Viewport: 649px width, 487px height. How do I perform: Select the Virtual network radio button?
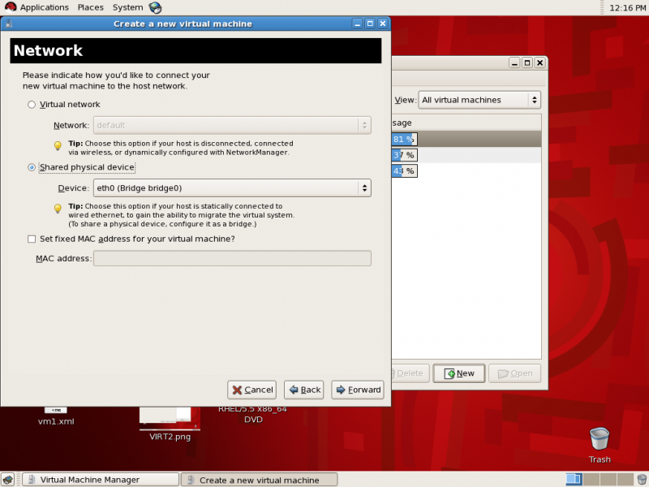(x=32, y=105)
